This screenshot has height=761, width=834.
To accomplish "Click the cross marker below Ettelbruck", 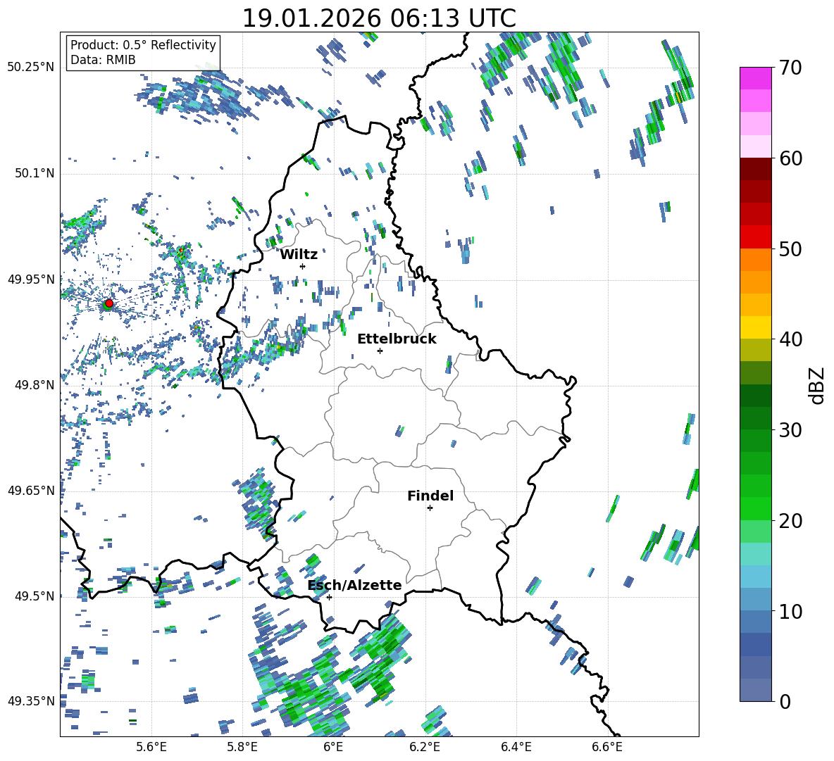I will 380,351.
